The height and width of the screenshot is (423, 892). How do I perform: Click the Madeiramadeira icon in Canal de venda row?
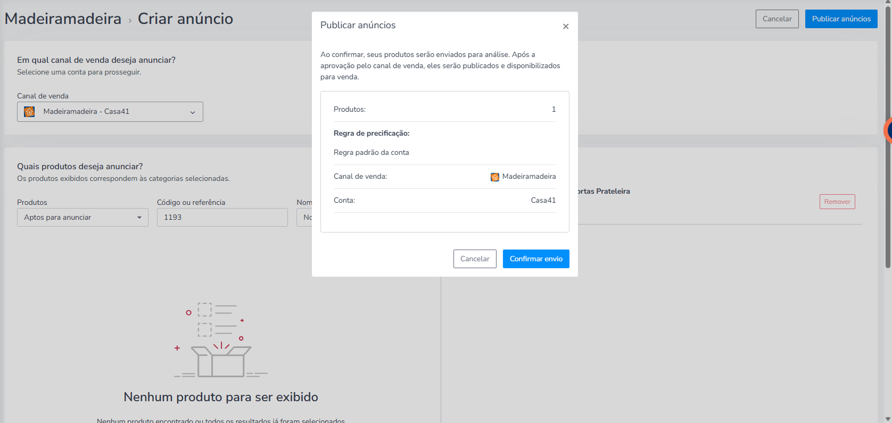coord(495,177)
